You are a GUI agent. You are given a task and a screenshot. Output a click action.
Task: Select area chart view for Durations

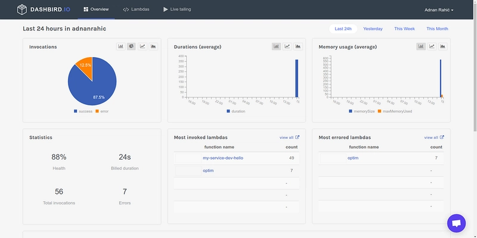(x=298, y=46)
